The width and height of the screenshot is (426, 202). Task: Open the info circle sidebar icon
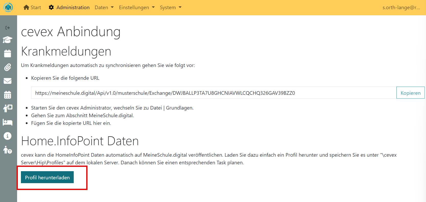7,136
